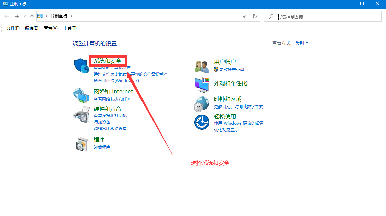
Task: Refresh the Control Panel view
Action: click(254, 16)
